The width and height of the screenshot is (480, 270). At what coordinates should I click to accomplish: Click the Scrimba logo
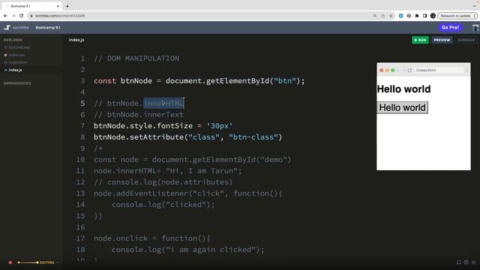coord(16,28)
